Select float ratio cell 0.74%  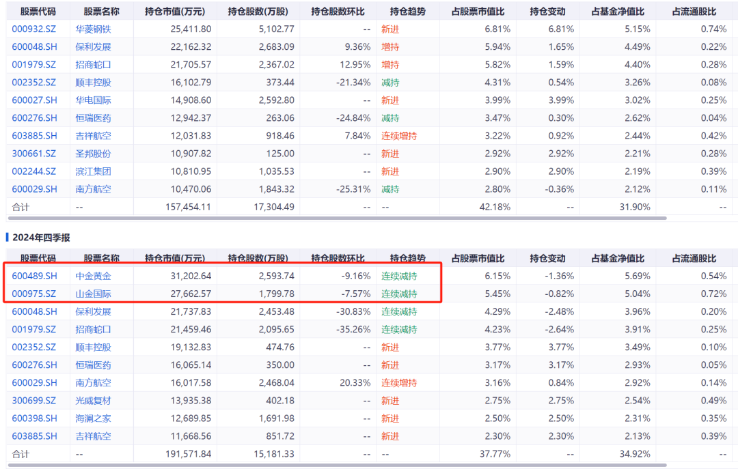point(713,29)
